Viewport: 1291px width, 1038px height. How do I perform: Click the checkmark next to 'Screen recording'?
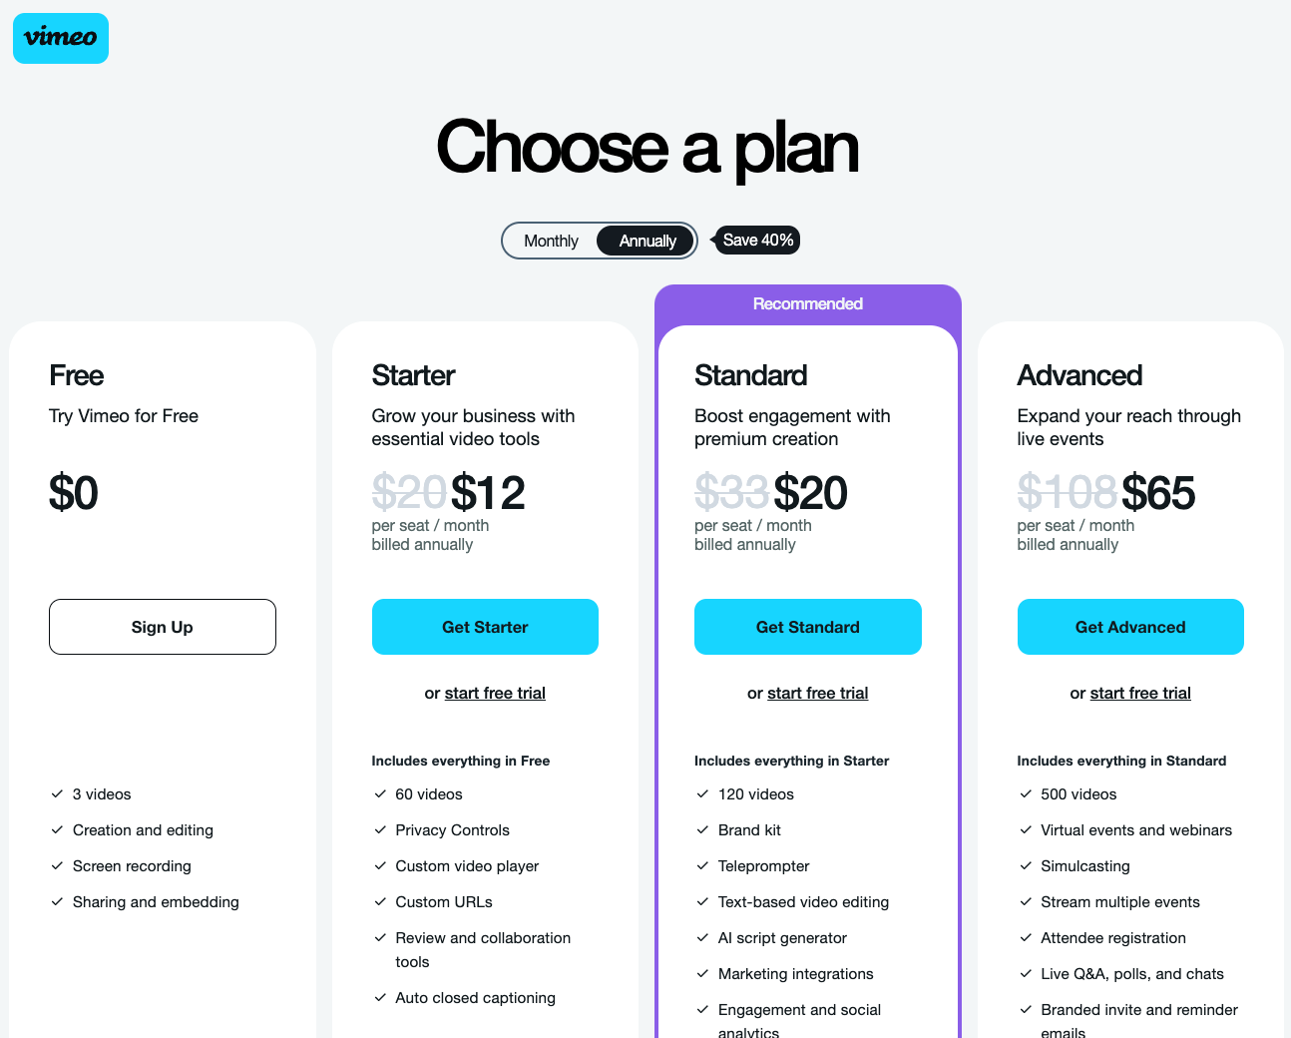tap(57, 865)
